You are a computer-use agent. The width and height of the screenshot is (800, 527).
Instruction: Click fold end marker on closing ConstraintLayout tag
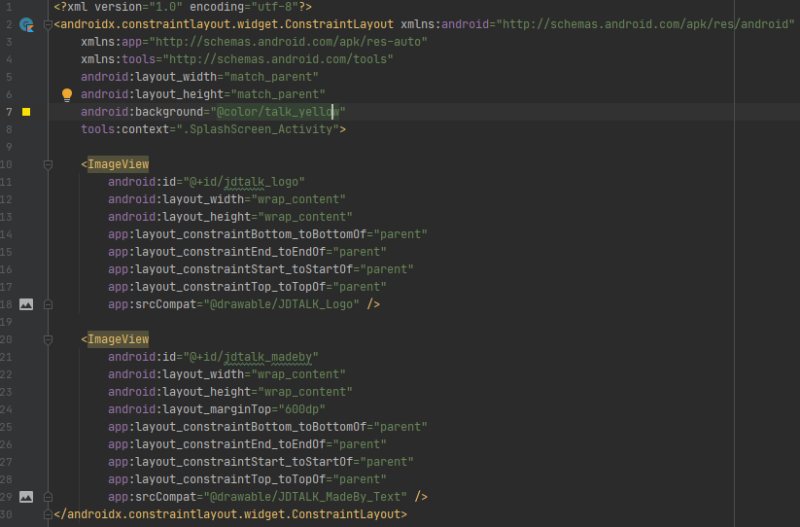tap(48, 514)
